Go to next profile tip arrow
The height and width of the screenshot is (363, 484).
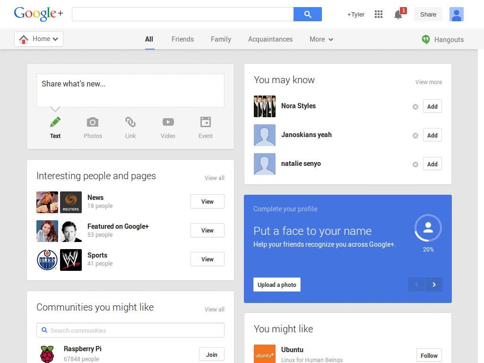tap(434, 285)
